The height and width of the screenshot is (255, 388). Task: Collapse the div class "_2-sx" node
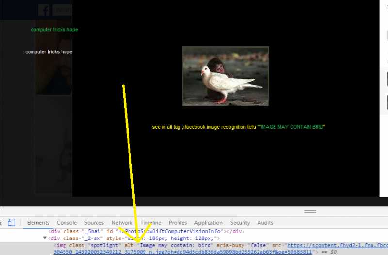[45, 238]
